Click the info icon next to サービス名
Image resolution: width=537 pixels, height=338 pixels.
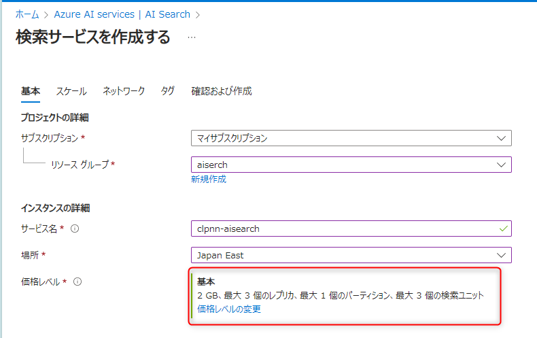[75, 229]
